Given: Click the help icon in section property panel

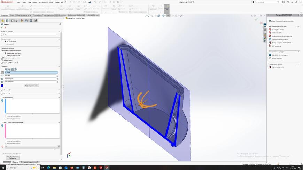Looking at the screenshot, I should pyautogui.click(x=60, y=24).
